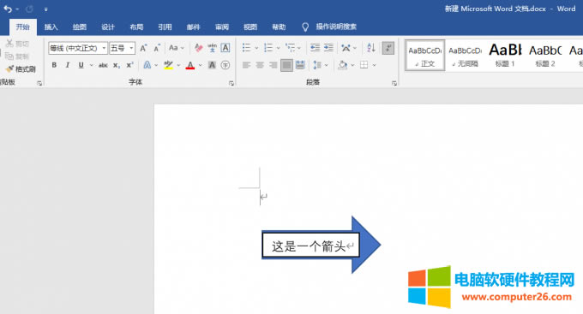Click the Undo arrow in title bar
The image size is (583, 314).
click(8, 9)
